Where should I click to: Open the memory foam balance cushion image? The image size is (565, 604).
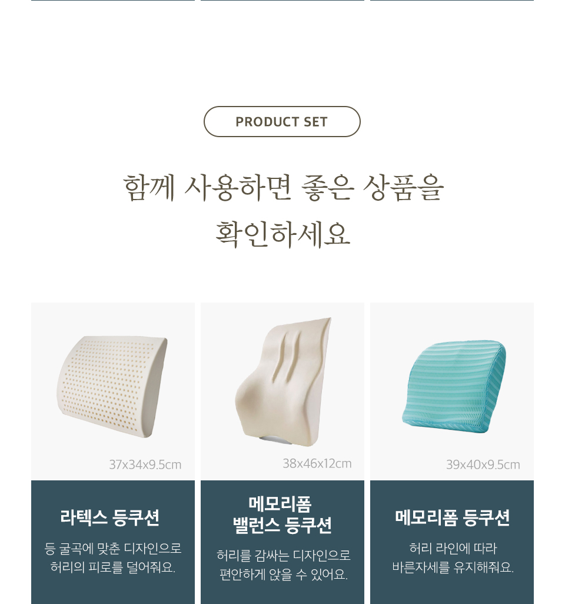click(x=282, y=381)
